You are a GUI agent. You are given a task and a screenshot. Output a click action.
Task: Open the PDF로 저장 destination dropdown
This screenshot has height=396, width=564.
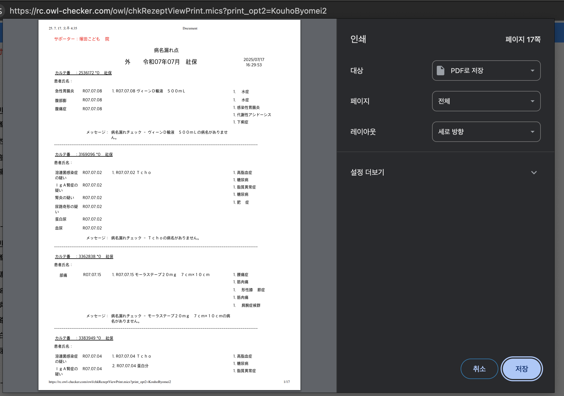(x=486, y=71)
